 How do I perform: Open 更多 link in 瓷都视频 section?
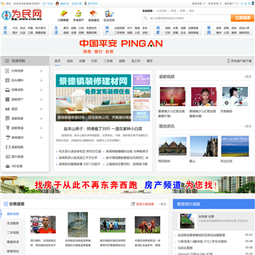click(x=248, y=76)
